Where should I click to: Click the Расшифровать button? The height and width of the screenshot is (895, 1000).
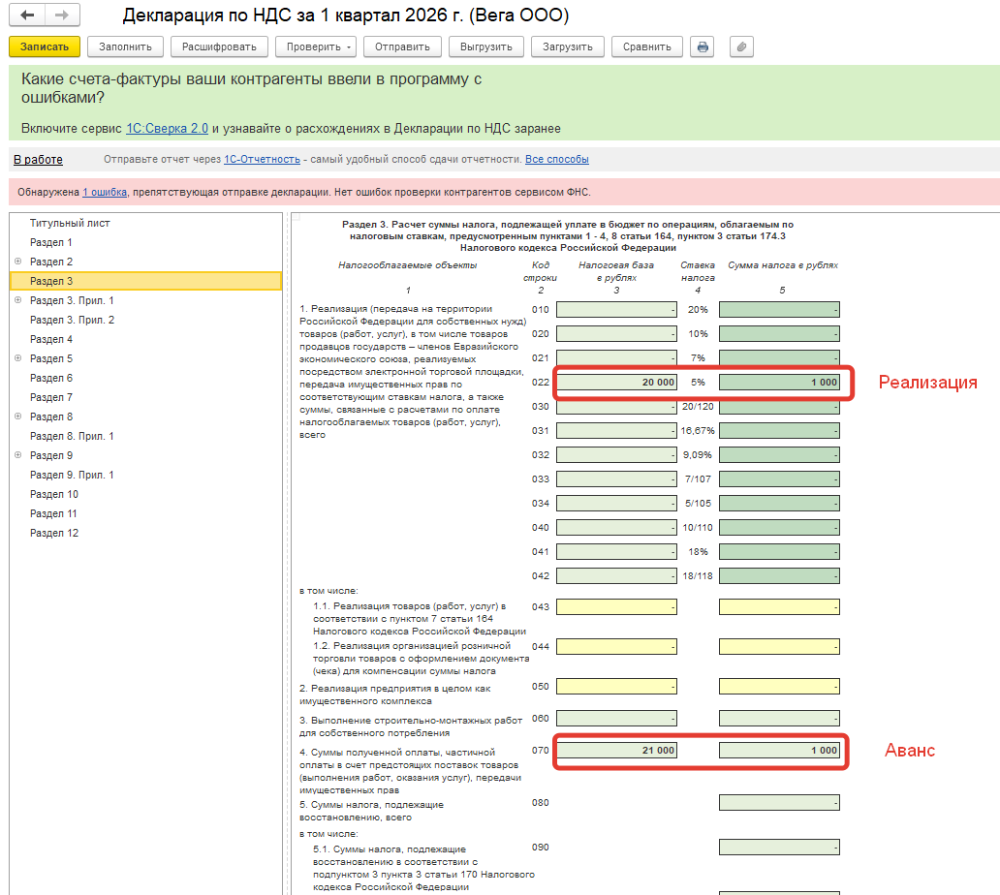tap(219, 46)
